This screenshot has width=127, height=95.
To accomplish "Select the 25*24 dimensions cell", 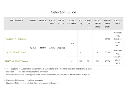I will pyautogui.click(x=107, y=61).
